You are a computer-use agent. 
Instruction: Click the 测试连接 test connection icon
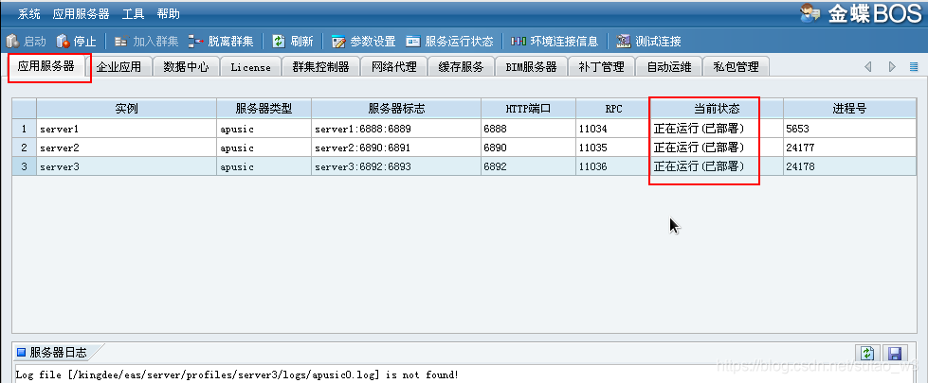click(x=624, y=42)
